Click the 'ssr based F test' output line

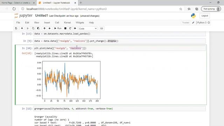tap(82, 123)
